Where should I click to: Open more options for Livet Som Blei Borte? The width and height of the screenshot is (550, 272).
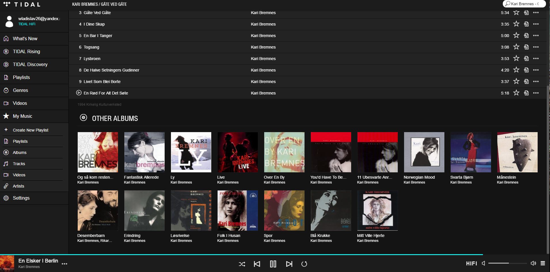(x=536, y=82)
